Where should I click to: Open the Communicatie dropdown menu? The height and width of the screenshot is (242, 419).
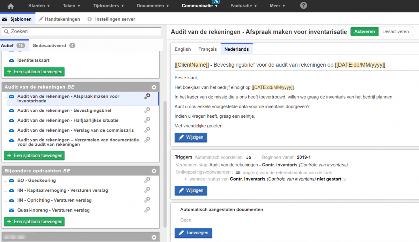click(200, 6)
